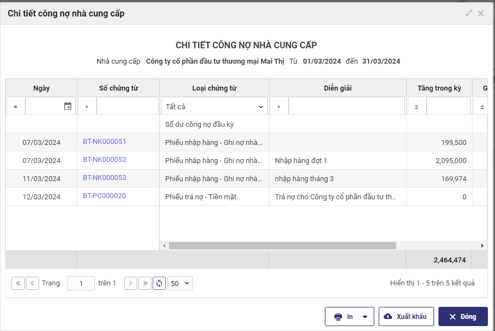Expand the dialog to full screen
This screenshot has width=495, height=331.
point(469,13)
